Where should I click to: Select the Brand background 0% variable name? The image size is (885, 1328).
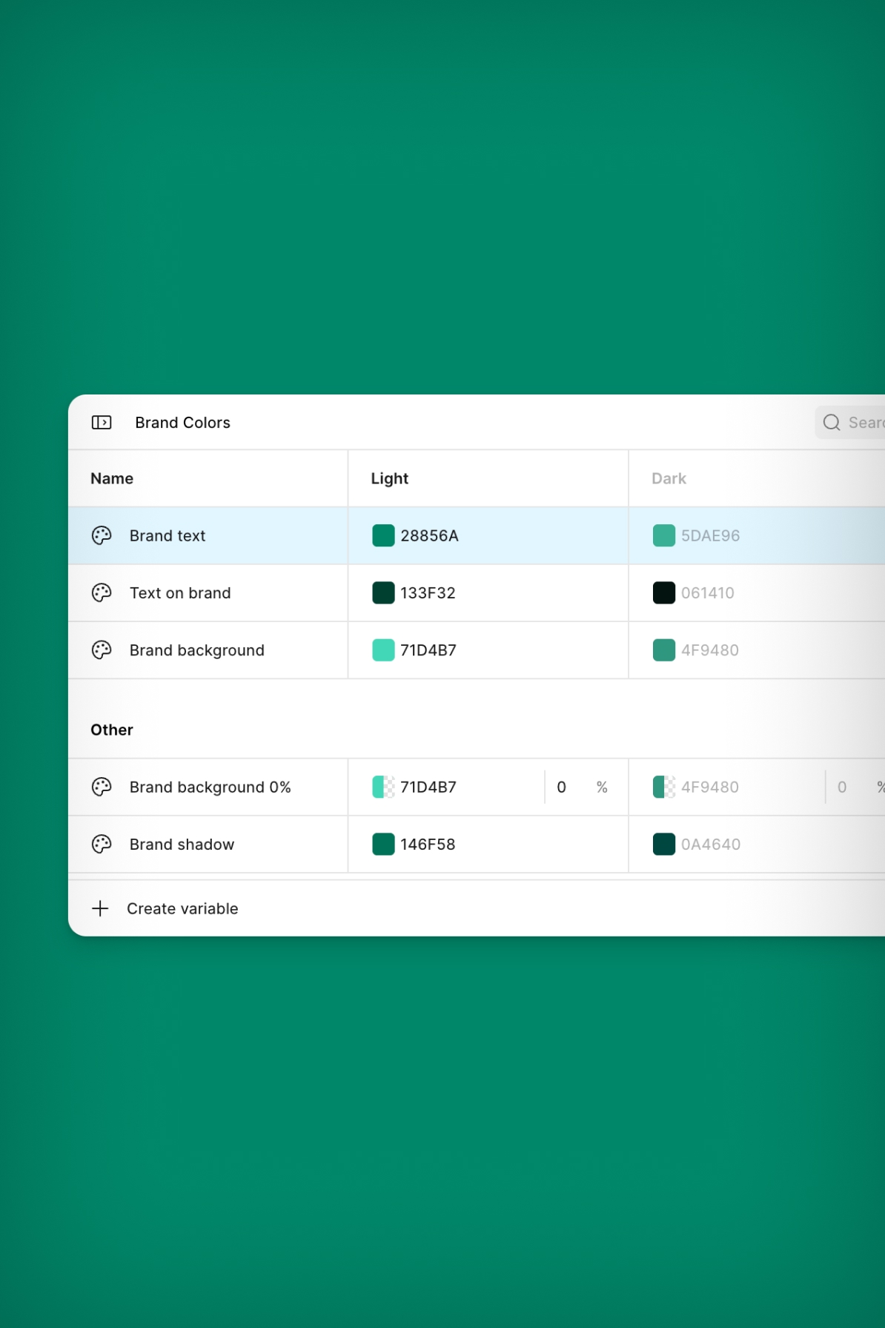(x=211, y=787)
